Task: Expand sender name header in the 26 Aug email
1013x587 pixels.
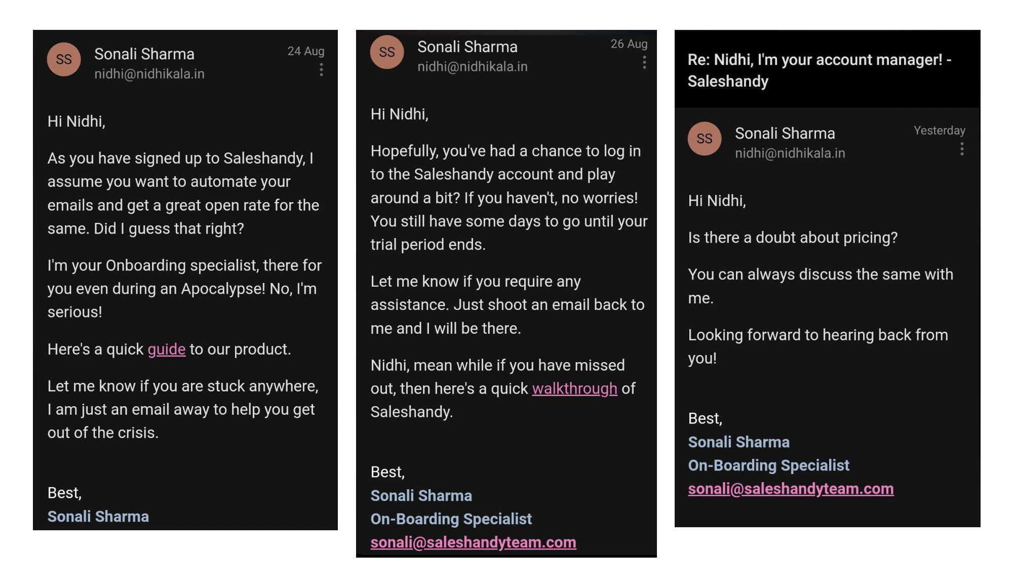Action: 467,47
